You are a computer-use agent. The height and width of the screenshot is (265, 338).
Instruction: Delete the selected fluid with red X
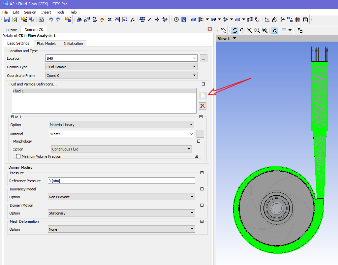tap(202, 106)
